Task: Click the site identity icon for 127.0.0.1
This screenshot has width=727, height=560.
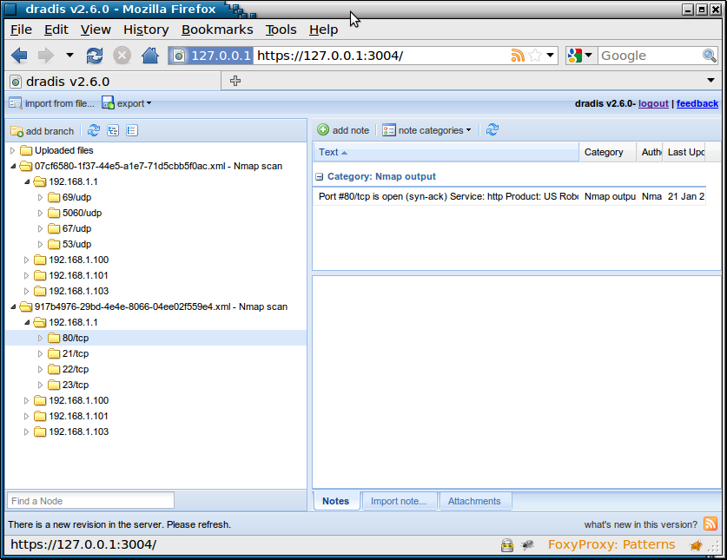Action: click(179, 56)
